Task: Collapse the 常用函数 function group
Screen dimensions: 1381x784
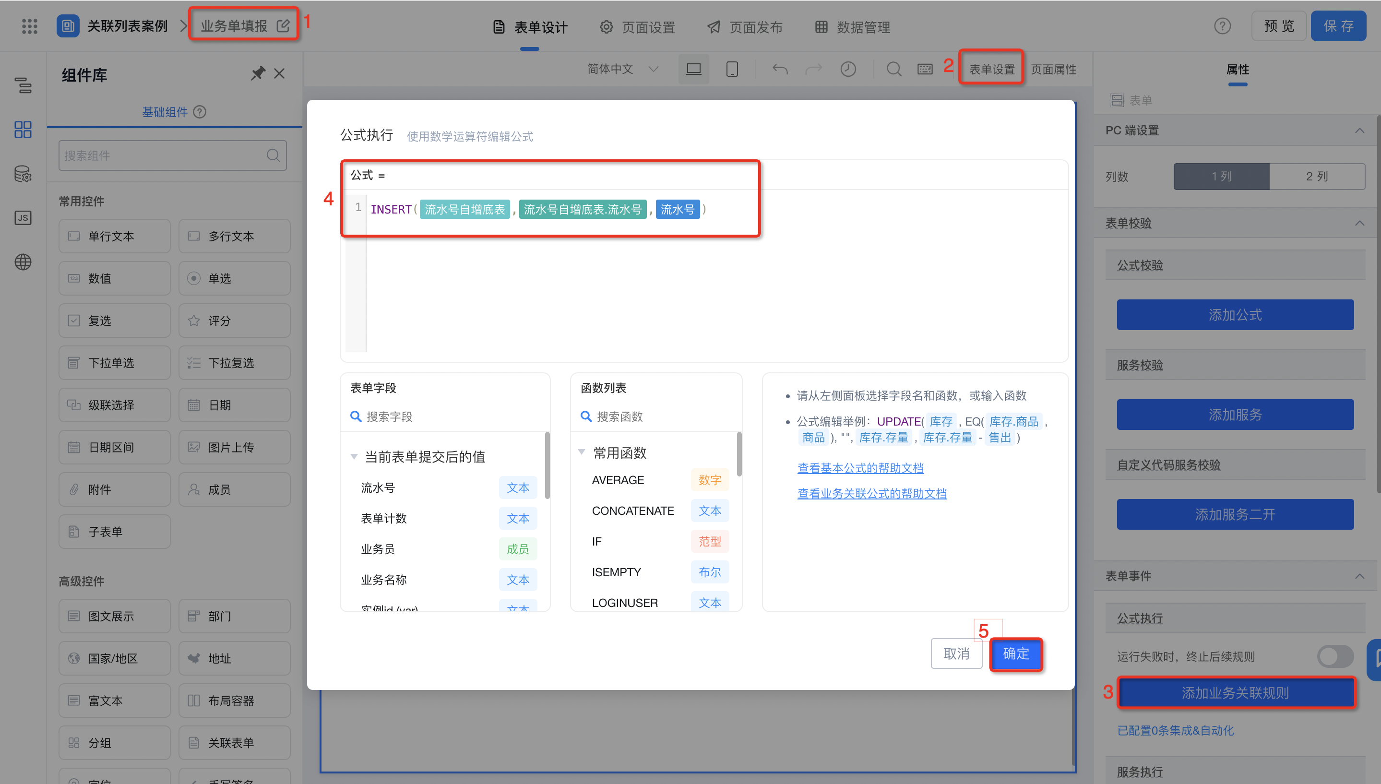Action: click(x=582, y=452)
